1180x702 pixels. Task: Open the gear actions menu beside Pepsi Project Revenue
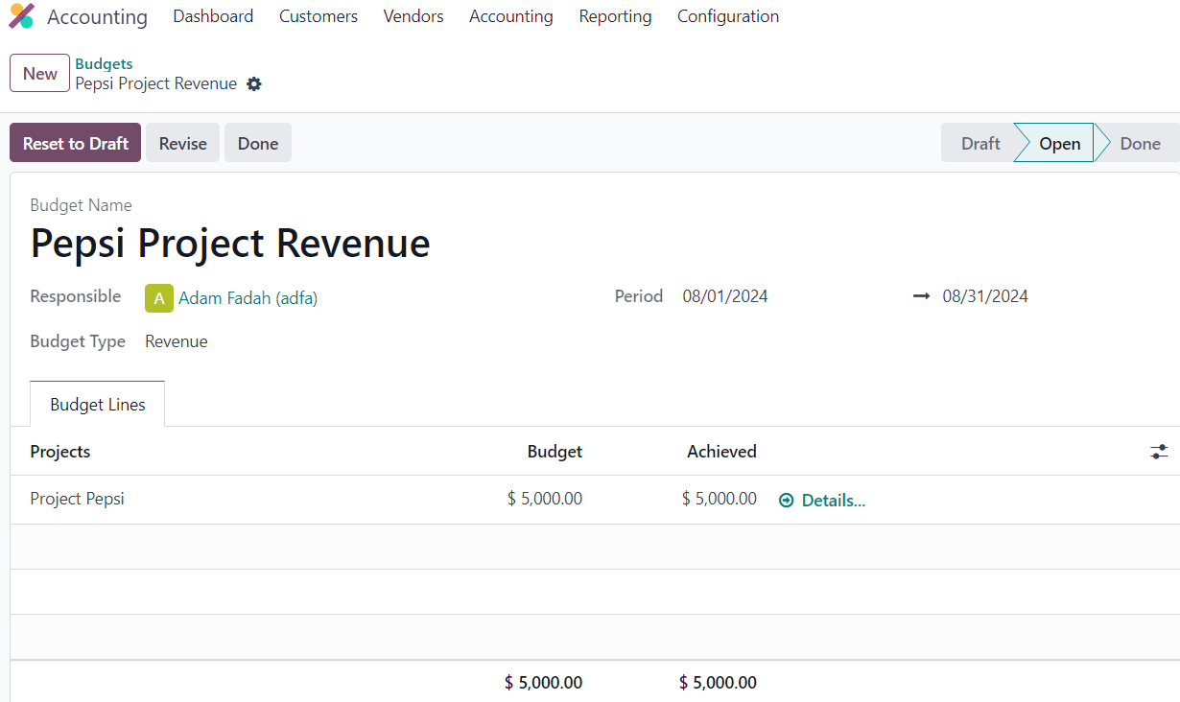[x=253, y=83]
